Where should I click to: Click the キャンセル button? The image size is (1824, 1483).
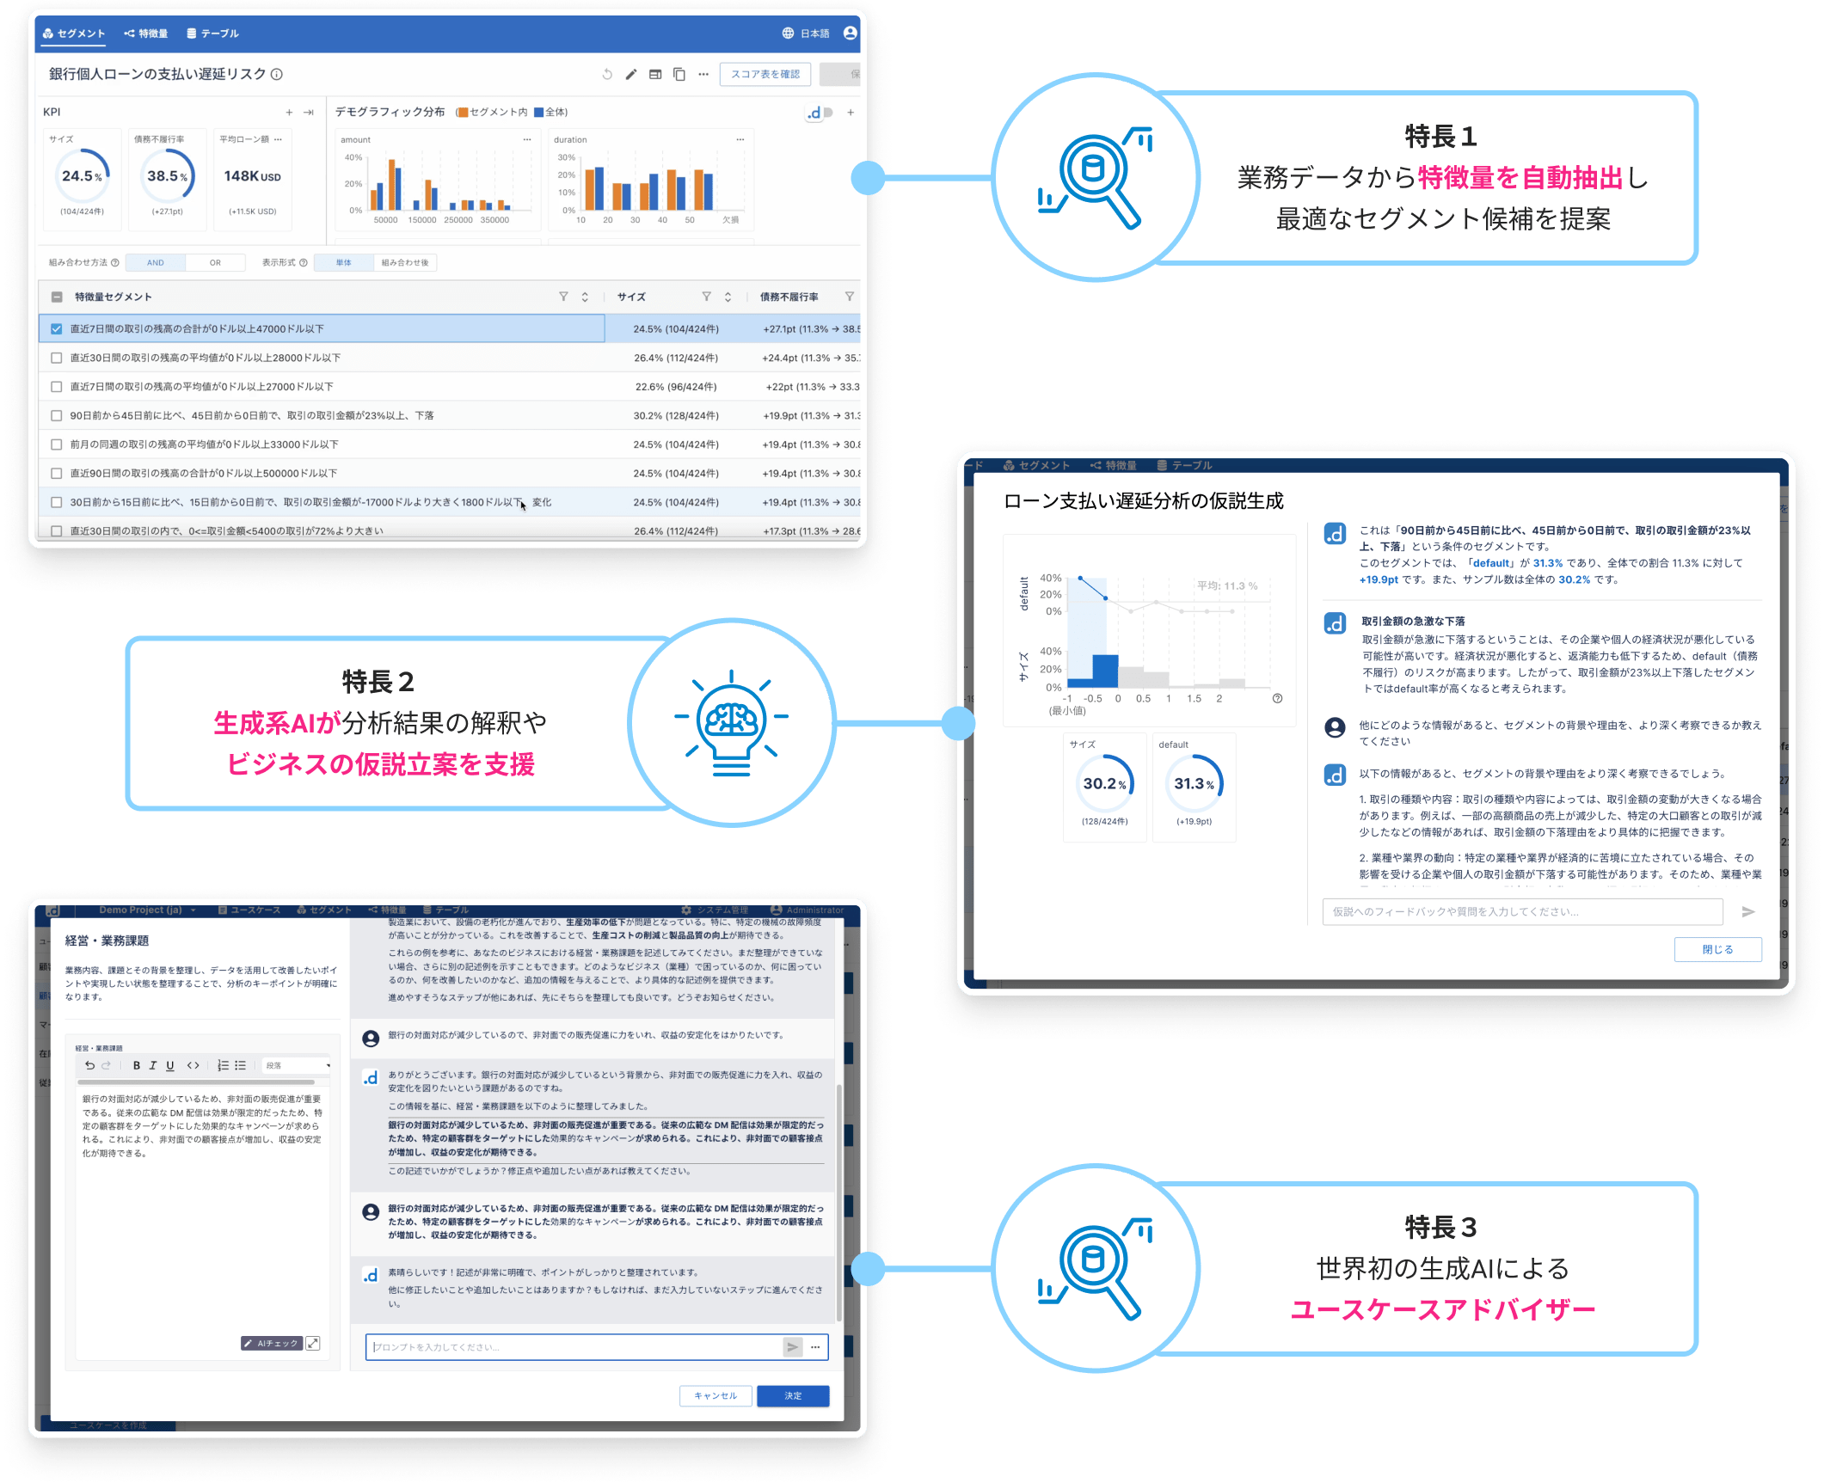715,1396
